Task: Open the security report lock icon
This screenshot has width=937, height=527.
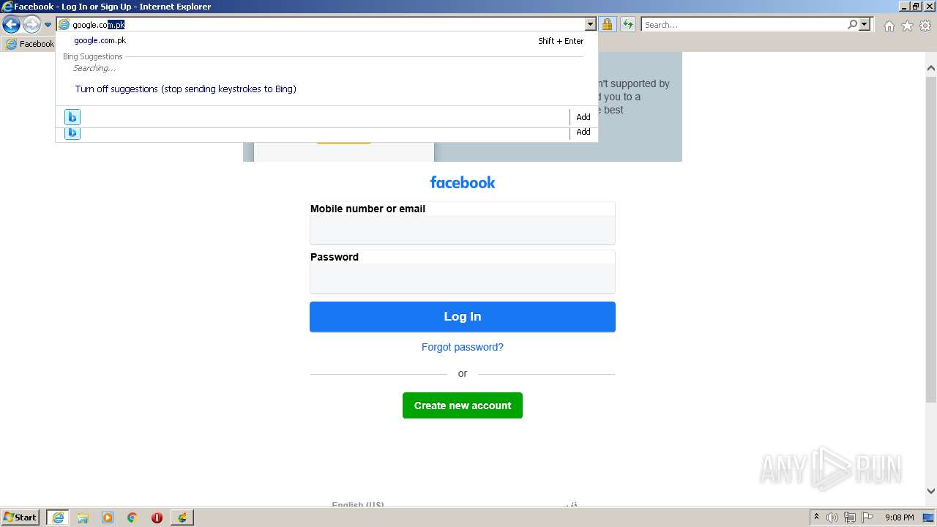Action: 607,25
